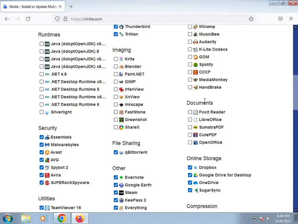
Task: Click the MediaMonkey label
Action: pyautogui.click(x=213, y=80)
